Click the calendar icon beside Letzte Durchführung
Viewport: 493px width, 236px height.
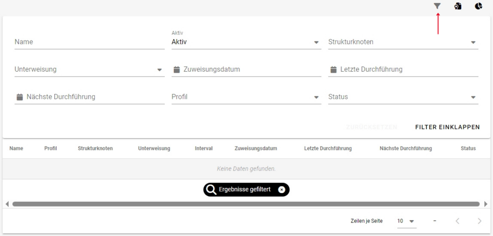tap(333, 69)
